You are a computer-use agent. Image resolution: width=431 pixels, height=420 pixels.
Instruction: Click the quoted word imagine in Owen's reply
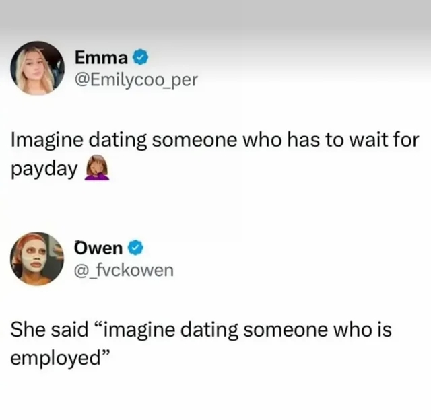click(139, 330)
